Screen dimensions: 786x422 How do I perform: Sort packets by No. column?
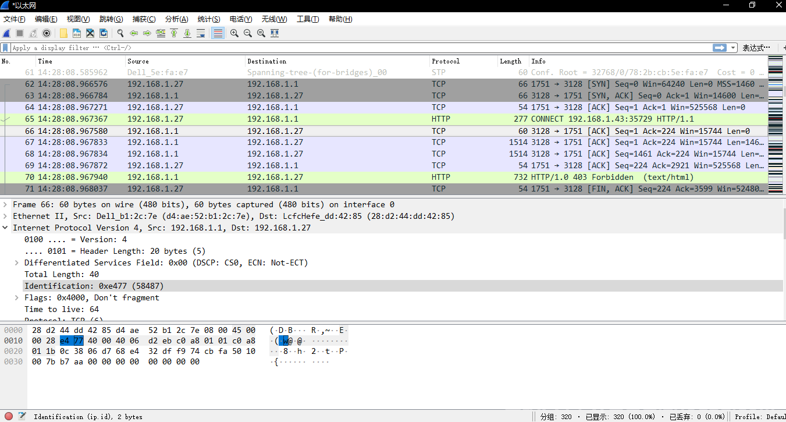[x=17, y=61]
